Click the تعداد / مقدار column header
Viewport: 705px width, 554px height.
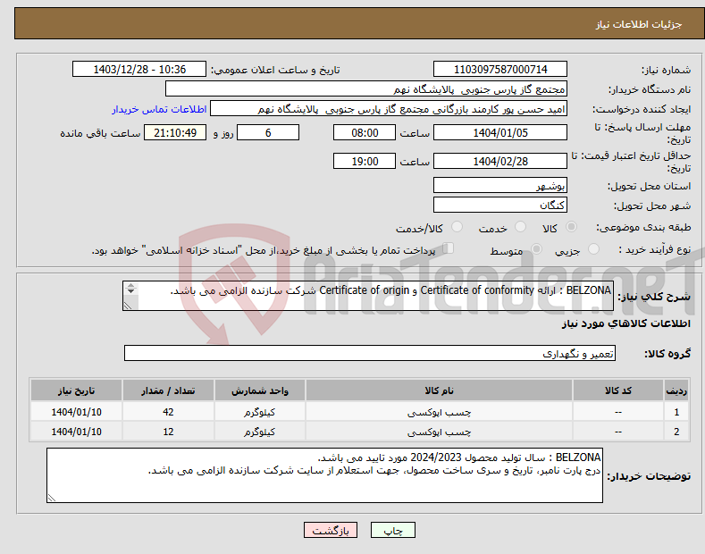click(168, 390)
